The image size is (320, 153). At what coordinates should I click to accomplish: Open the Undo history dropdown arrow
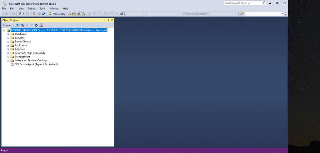(x=109, y=14)
